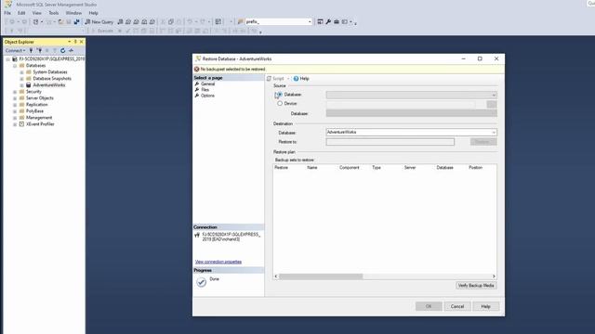This screenshot has height=334, width=595.
Task: Click the General page wrench icon
Action: pyautogui.click(x=197, y=84)
